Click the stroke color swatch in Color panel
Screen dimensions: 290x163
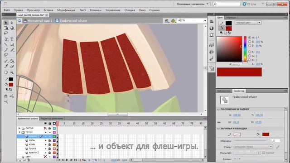pyautogui.click(x=228, y=23)
